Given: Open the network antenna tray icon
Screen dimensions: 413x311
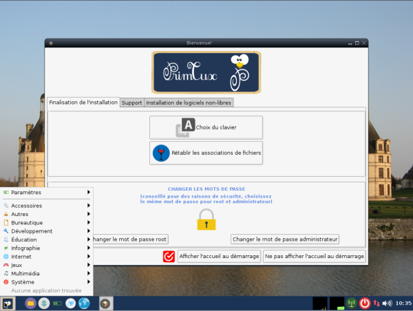Looking at the screenshot, I should (351, 303).
